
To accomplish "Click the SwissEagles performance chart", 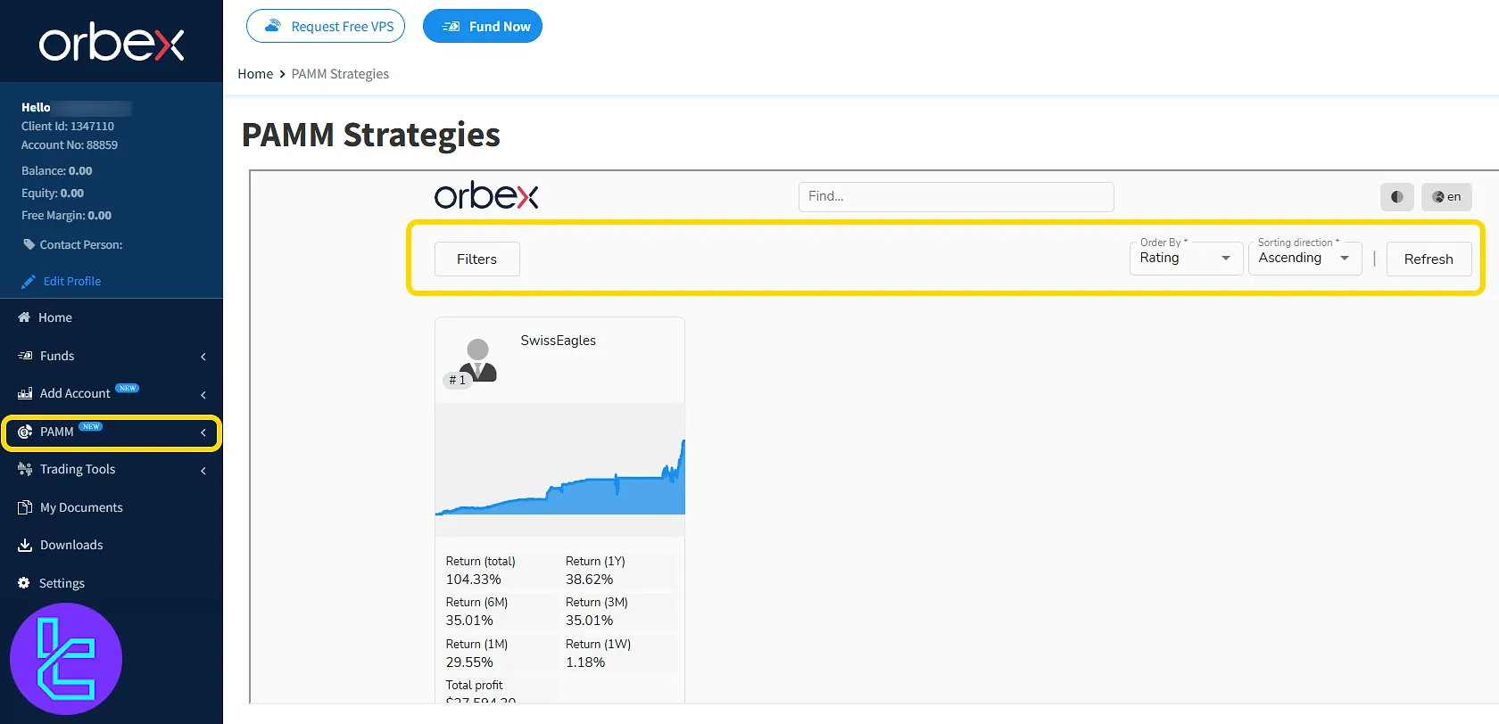I will [560, 470].
